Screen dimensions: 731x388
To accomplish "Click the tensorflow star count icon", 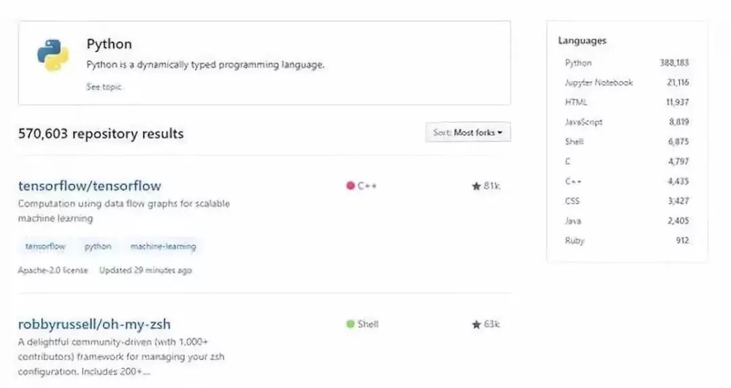I will tap(476, 186).
